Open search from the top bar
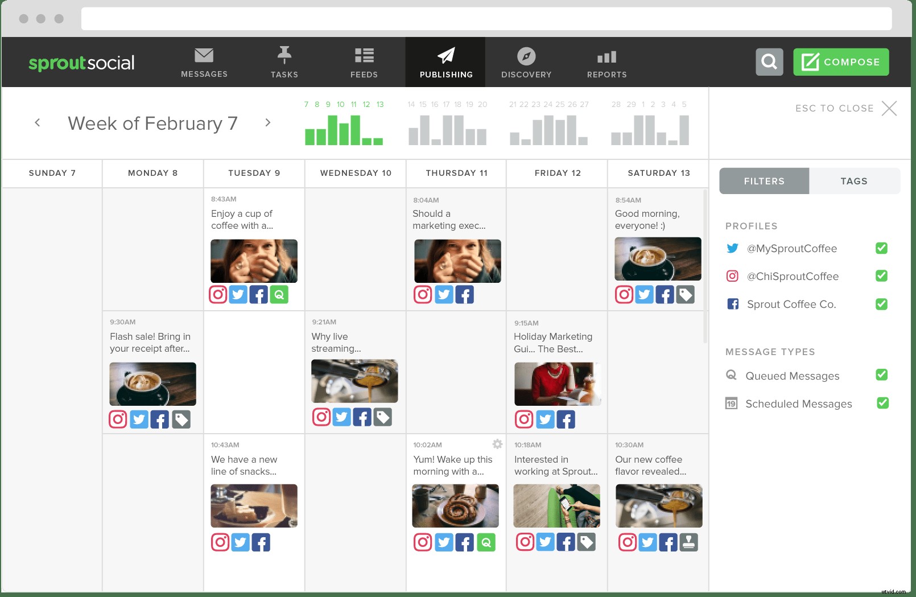916x597 pixels. (x=769, y=61)
